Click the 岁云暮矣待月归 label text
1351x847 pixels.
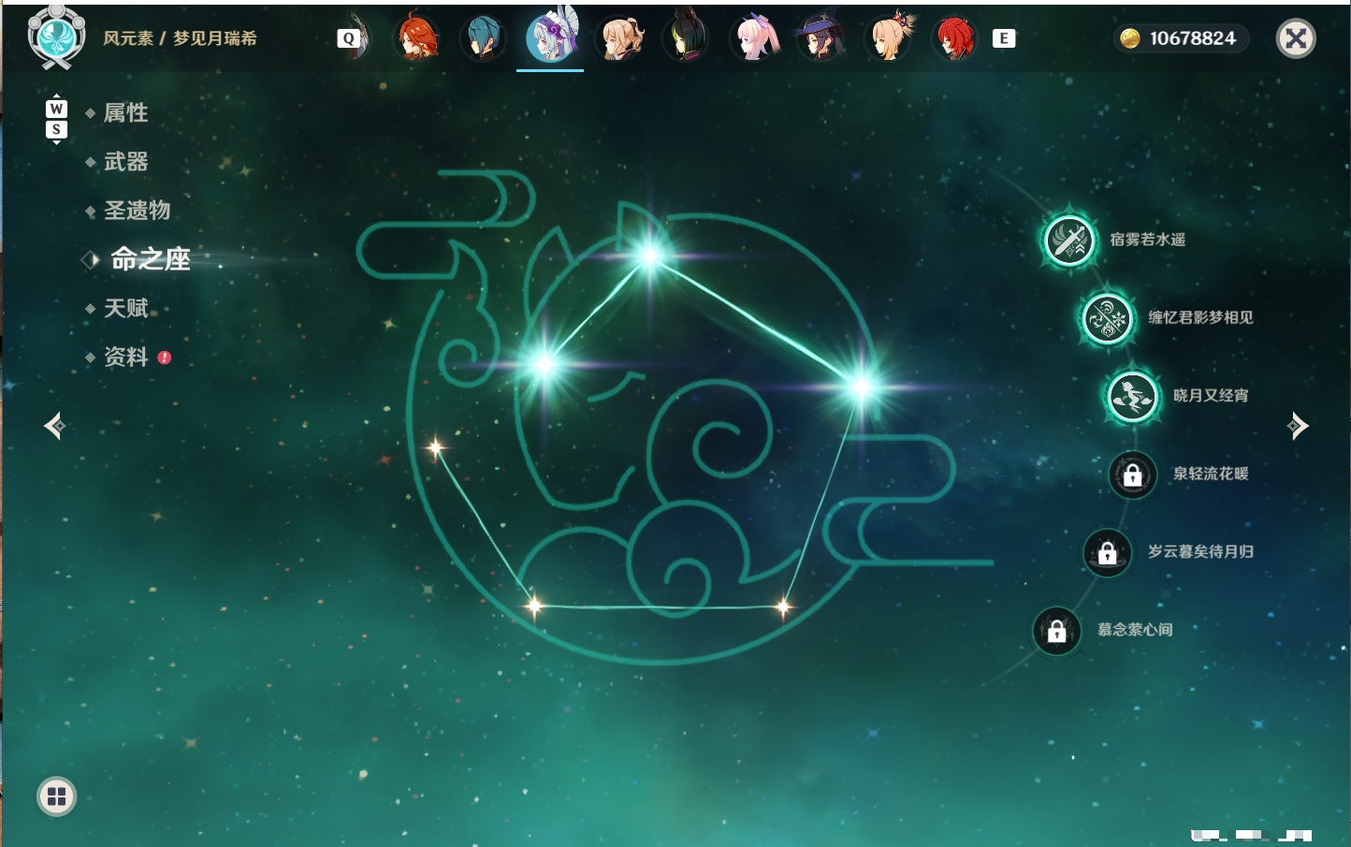(x=1200, y=551)
